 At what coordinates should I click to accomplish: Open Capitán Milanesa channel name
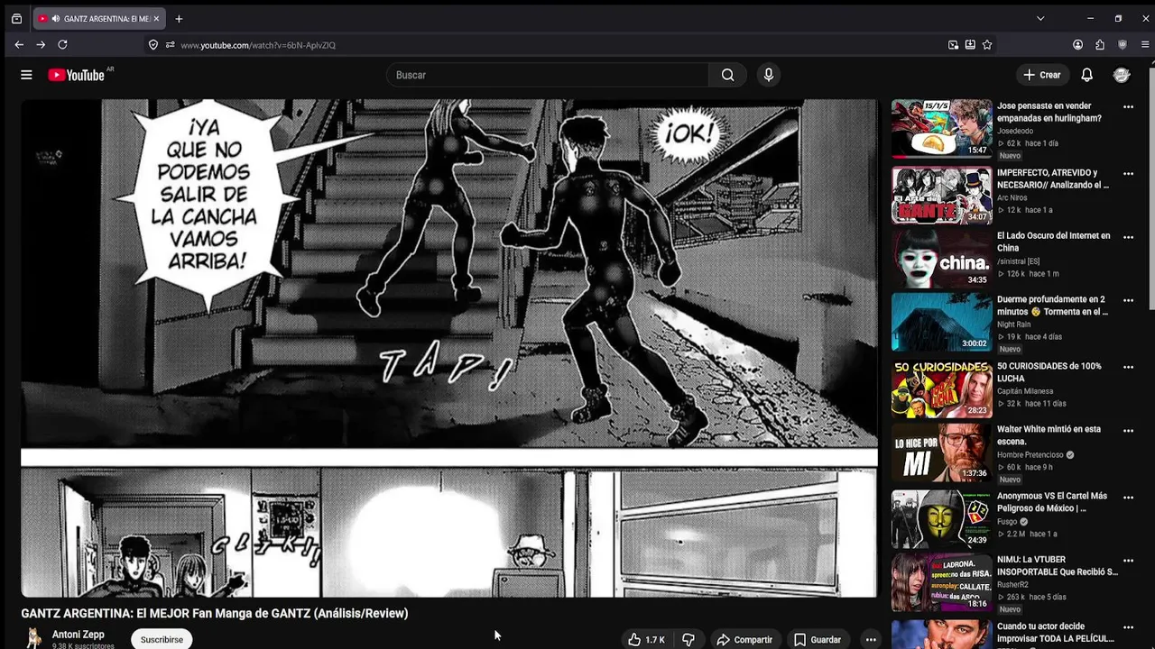[x=1025, y=391]
